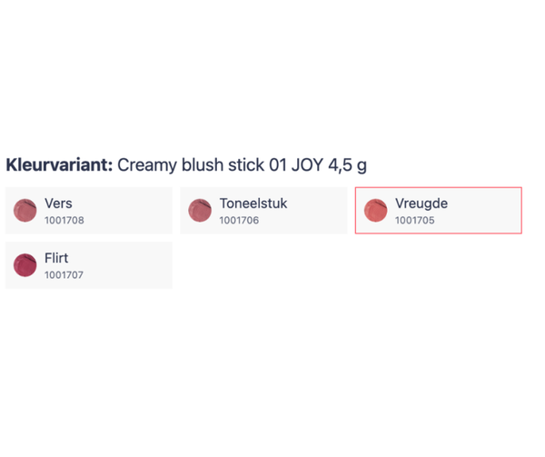This screenshot has width=545, height=457.
Task: Click the Creamy blush stick 01 JOY title
Action: pos(242,166)
